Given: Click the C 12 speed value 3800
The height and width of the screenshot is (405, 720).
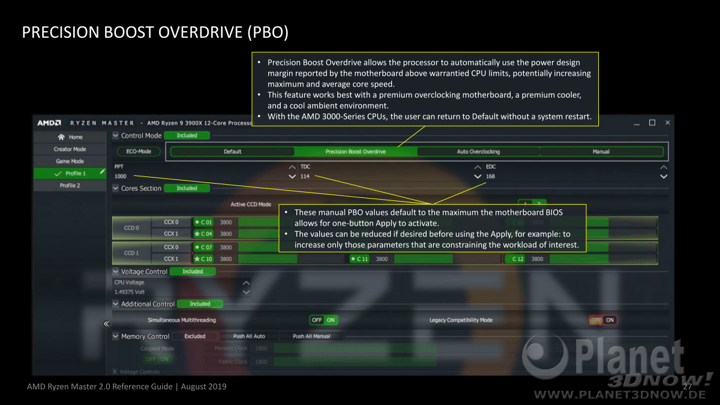Looking at the screenshot, I should (537, 259).
